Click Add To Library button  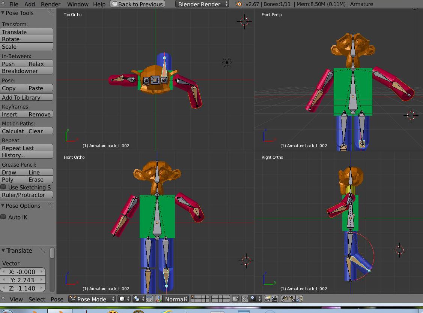(x=27, y=97)
